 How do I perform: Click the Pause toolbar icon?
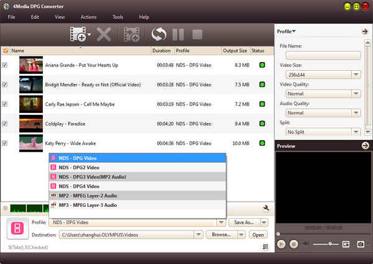[x=178, y=34]
